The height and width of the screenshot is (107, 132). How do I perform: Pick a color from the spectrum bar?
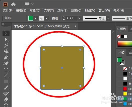(x=125, y=44)
